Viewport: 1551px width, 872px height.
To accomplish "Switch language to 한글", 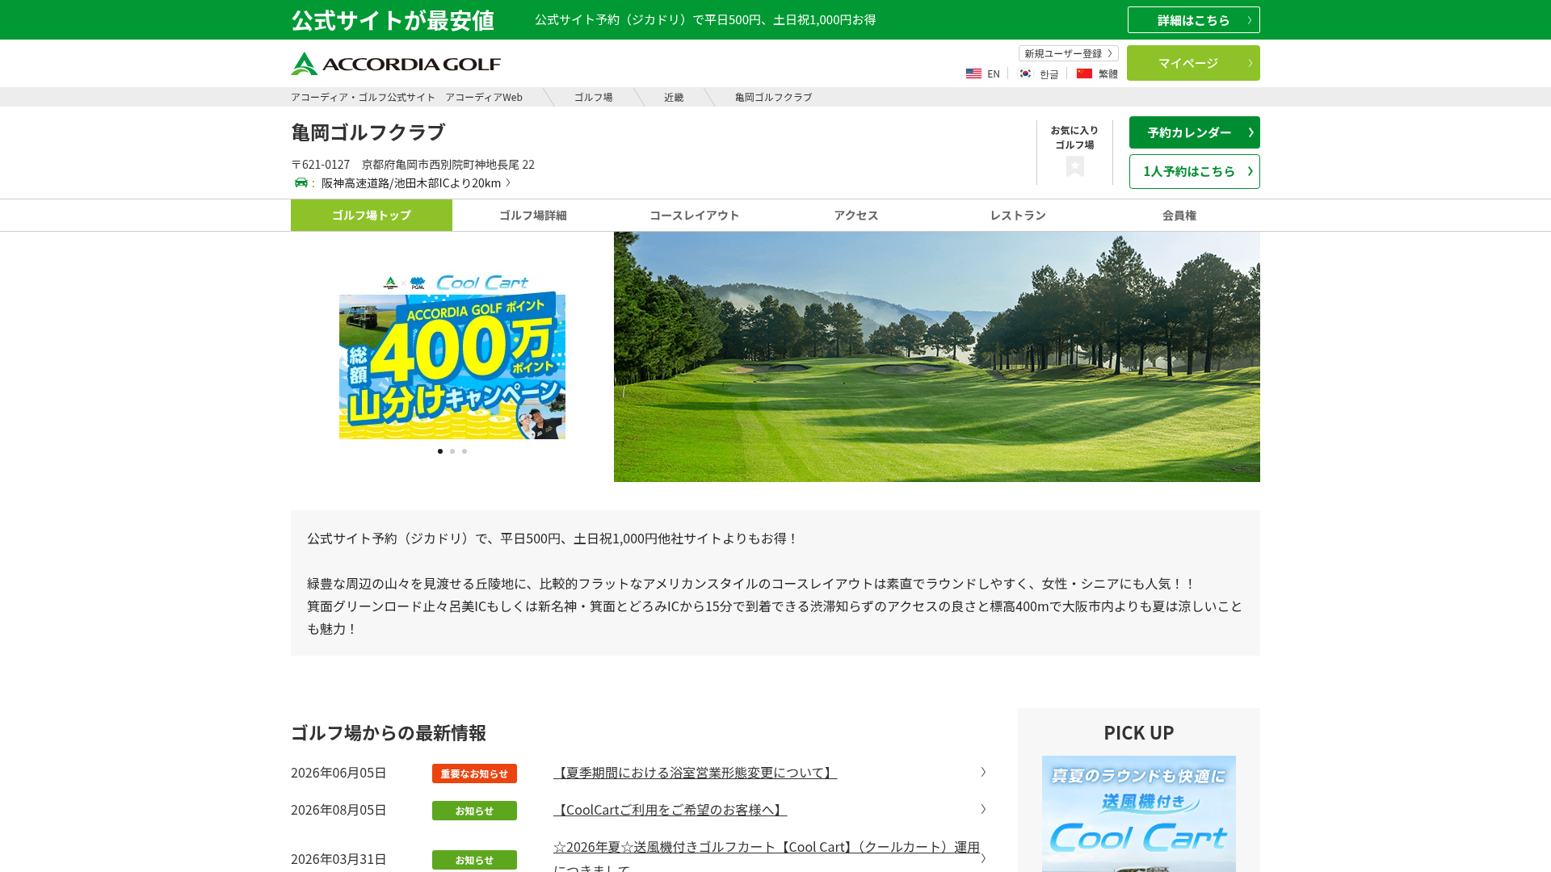I will coord(1049,73).
